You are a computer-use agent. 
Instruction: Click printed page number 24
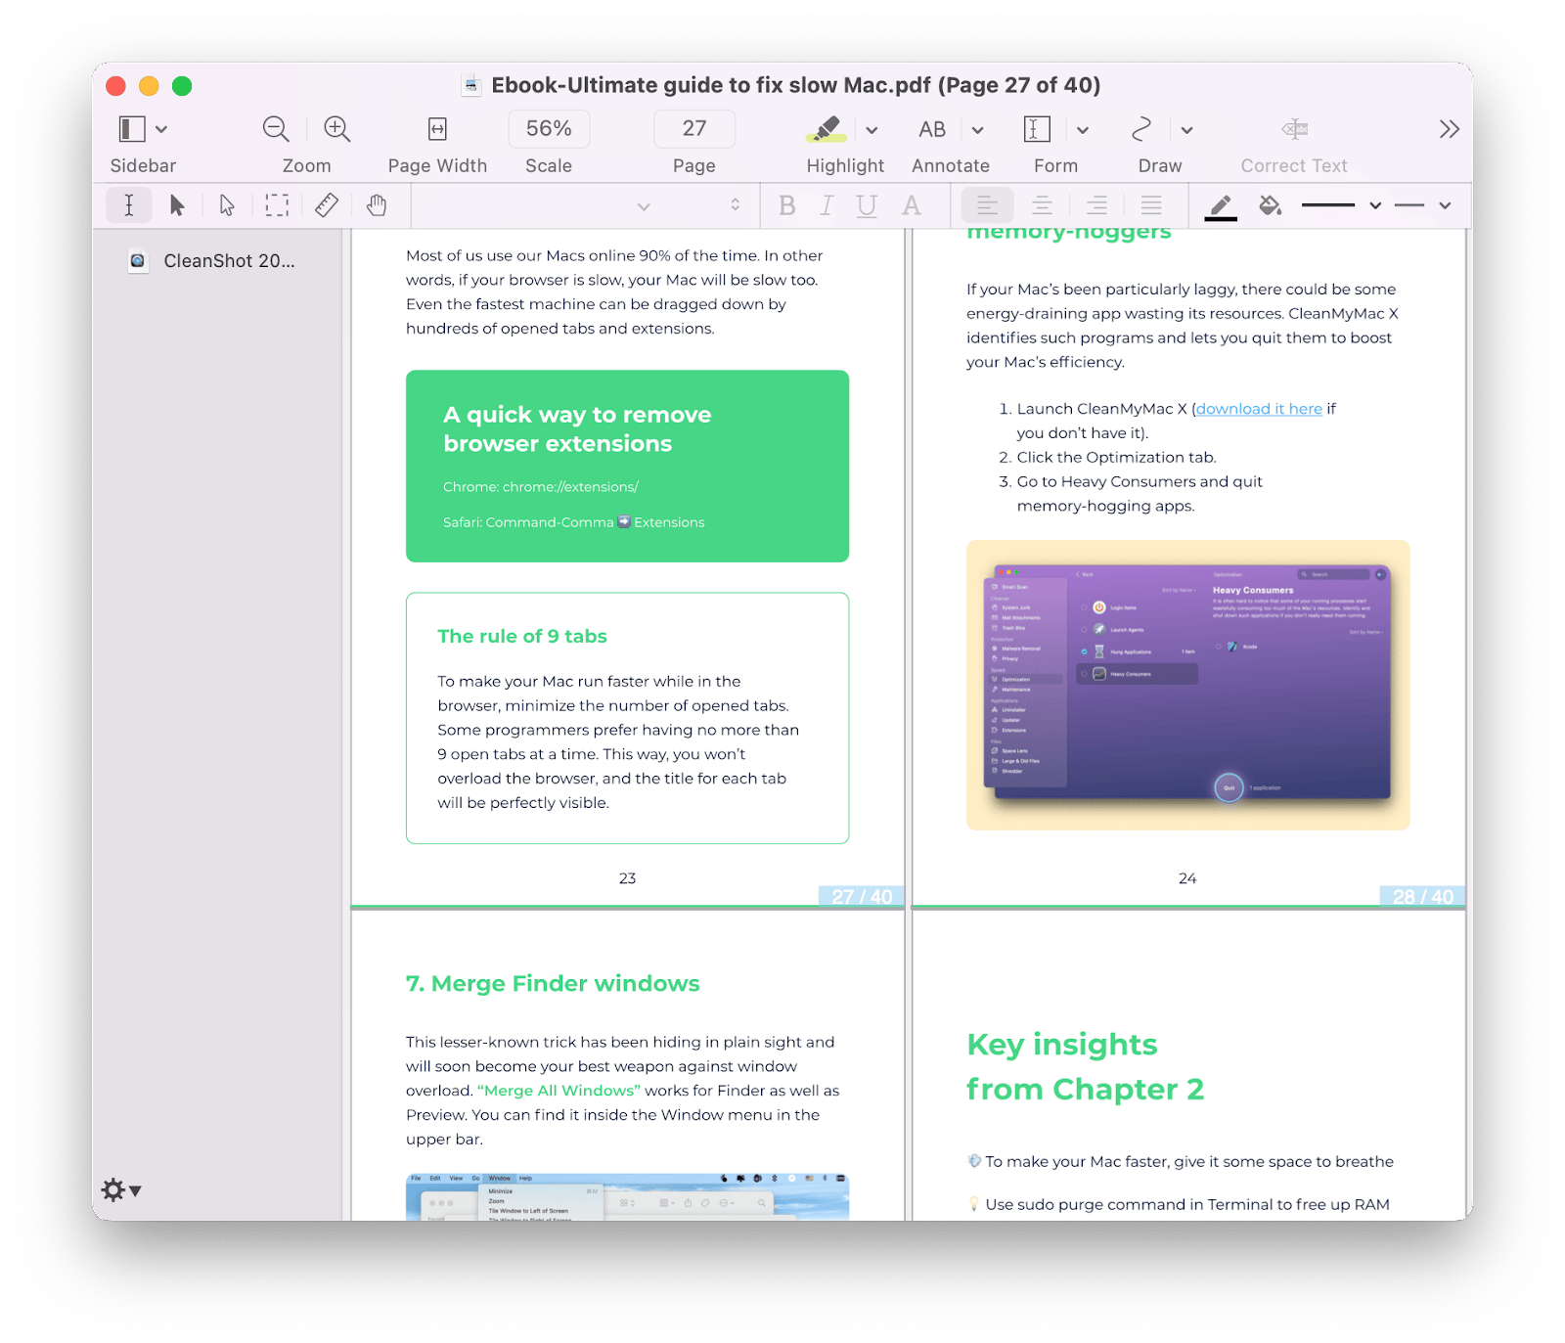coord(1187,878)
